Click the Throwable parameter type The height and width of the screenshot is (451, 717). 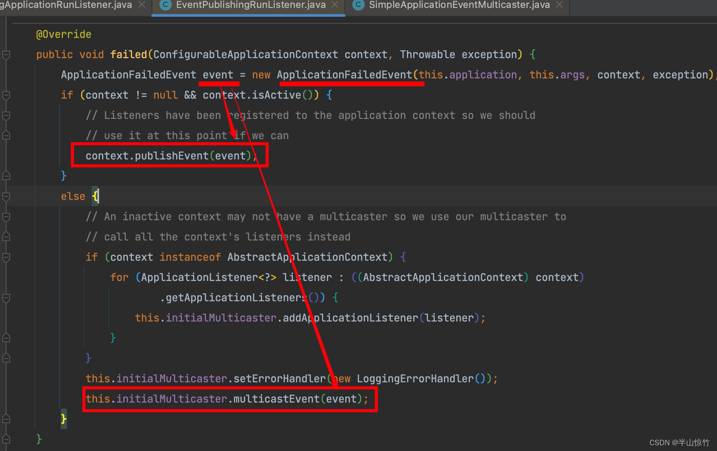(x=428, y=55)
